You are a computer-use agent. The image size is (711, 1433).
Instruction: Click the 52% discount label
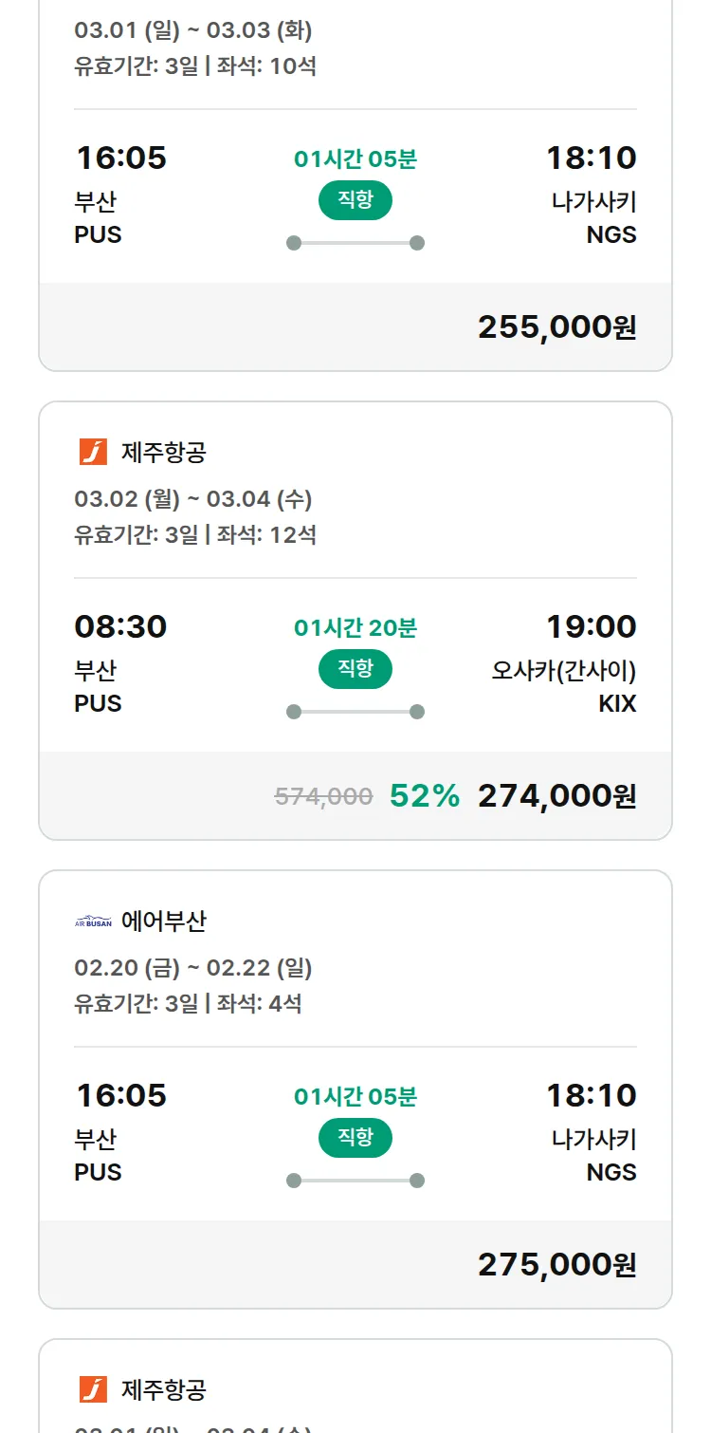click(425, 796)
